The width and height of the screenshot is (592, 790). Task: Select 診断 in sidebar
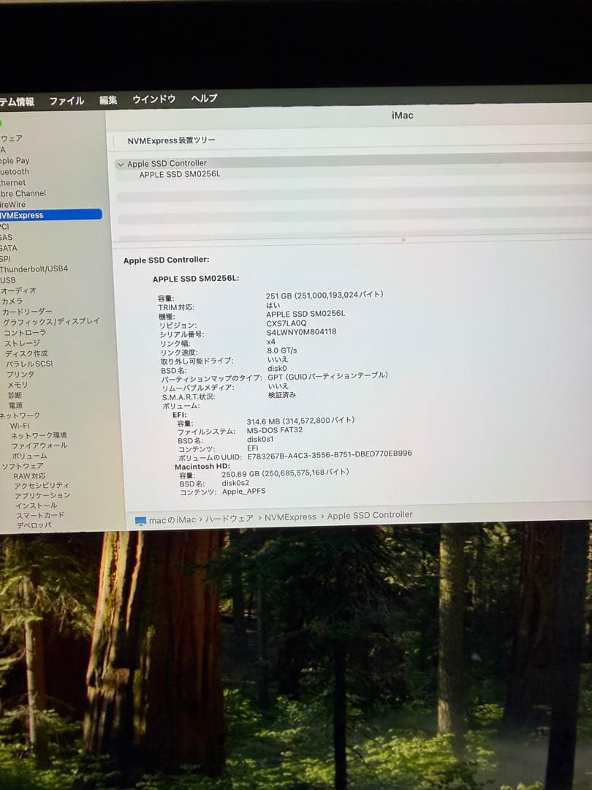click(x=15, y=395)
